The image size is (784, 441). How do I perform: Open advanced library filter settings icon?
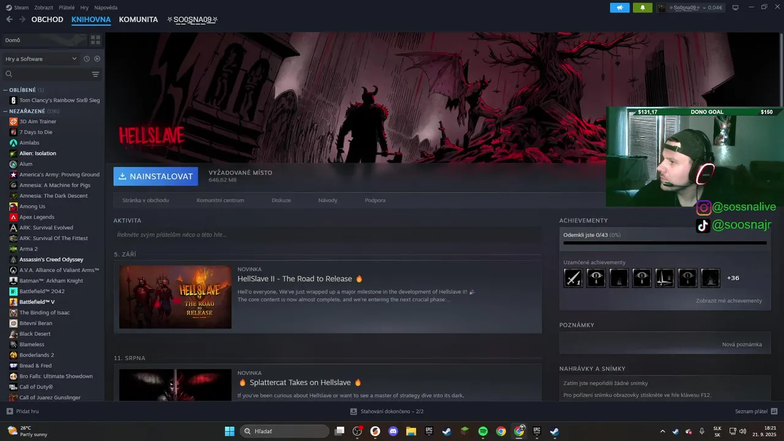(x=96, y=74)
